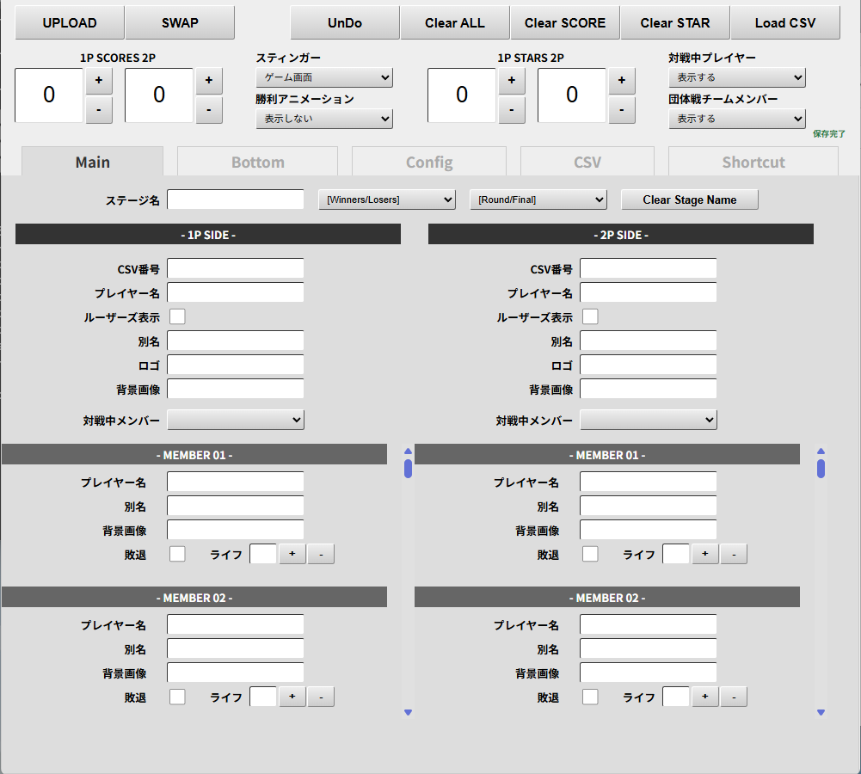Switch to the Config tab
Viewport: 861px width, 774px height.
pos(429,162)
